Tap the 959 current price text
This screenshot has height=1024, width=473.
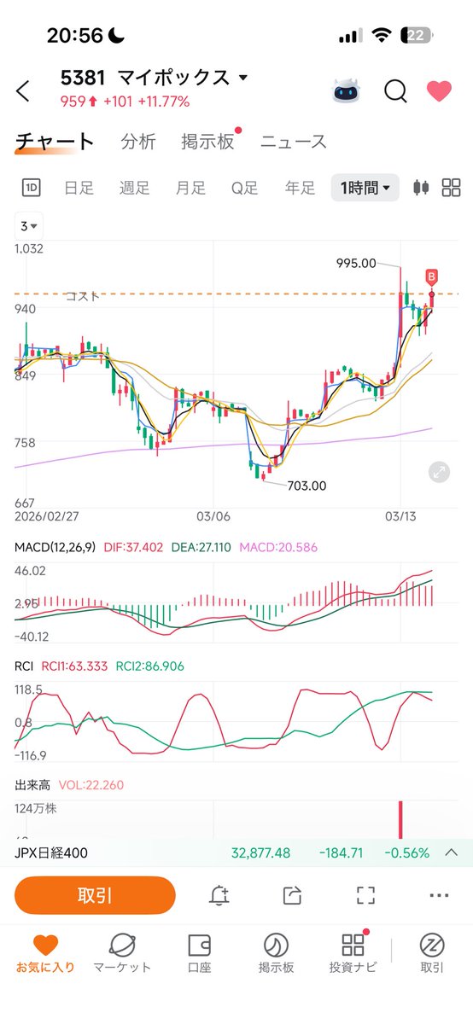[x=73, y=102]
